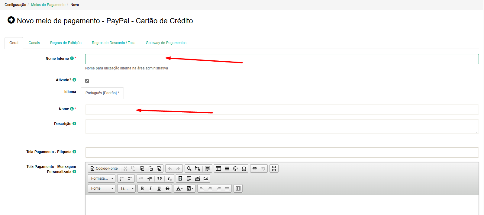Open the Fonte font dropdown
The image size is (484, 215).
[x=102, y=188]
